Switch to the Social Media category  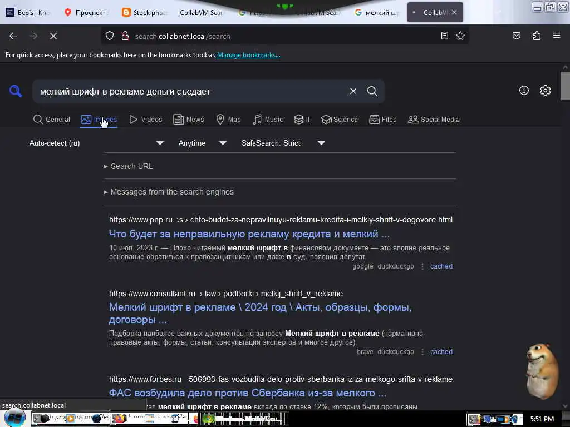click(434, 120)
